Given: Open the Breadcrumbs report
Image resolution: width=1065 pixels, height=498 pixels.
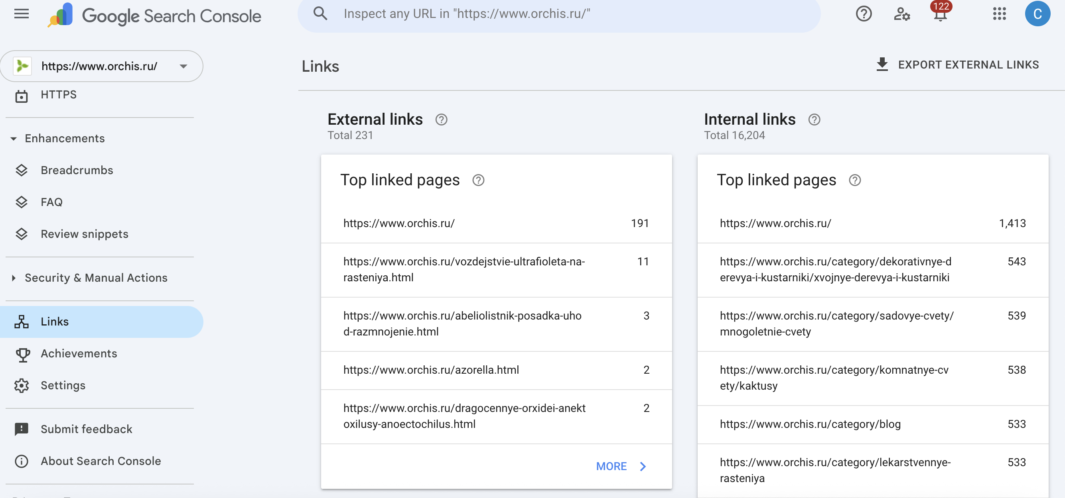Looking at the screenshot, I should point(77,170).
